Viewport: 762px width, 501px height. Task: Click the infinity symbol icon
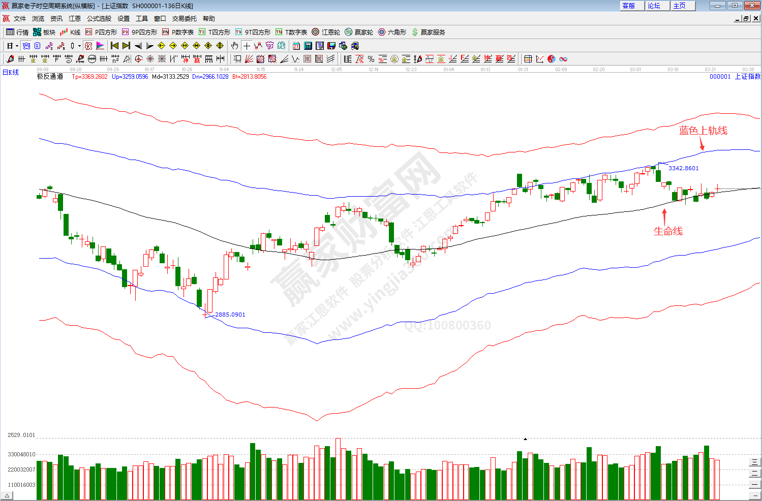point(563,59)
